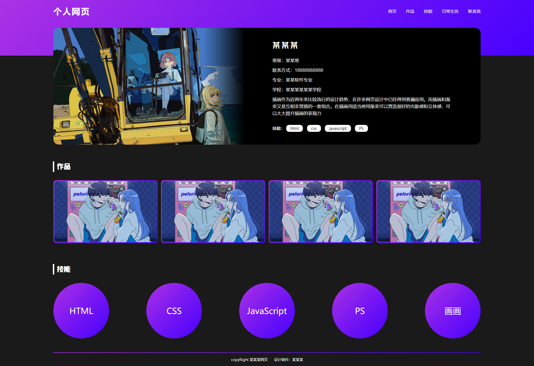
Task: Click the 个人网页 site logo
Action: [71, 11]
